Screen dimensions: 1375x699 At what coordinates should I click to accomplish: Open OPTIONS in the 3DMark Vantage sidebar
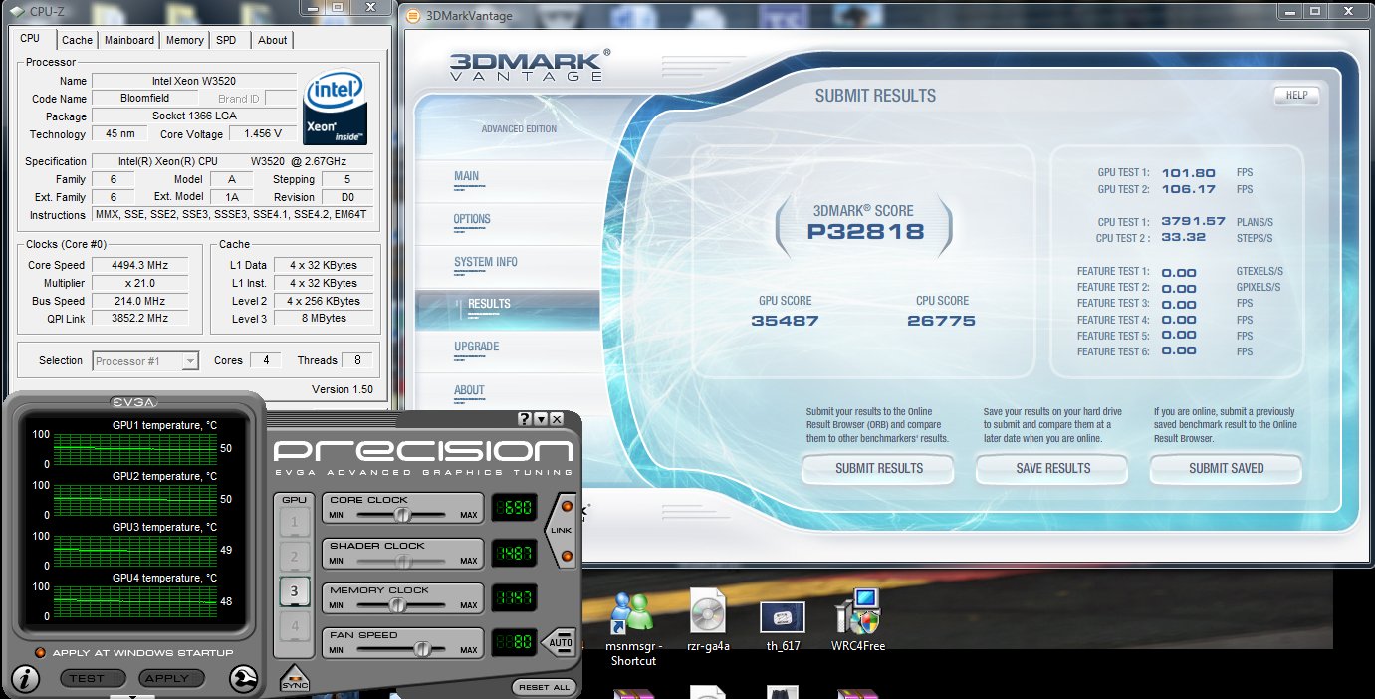point(472,219)
